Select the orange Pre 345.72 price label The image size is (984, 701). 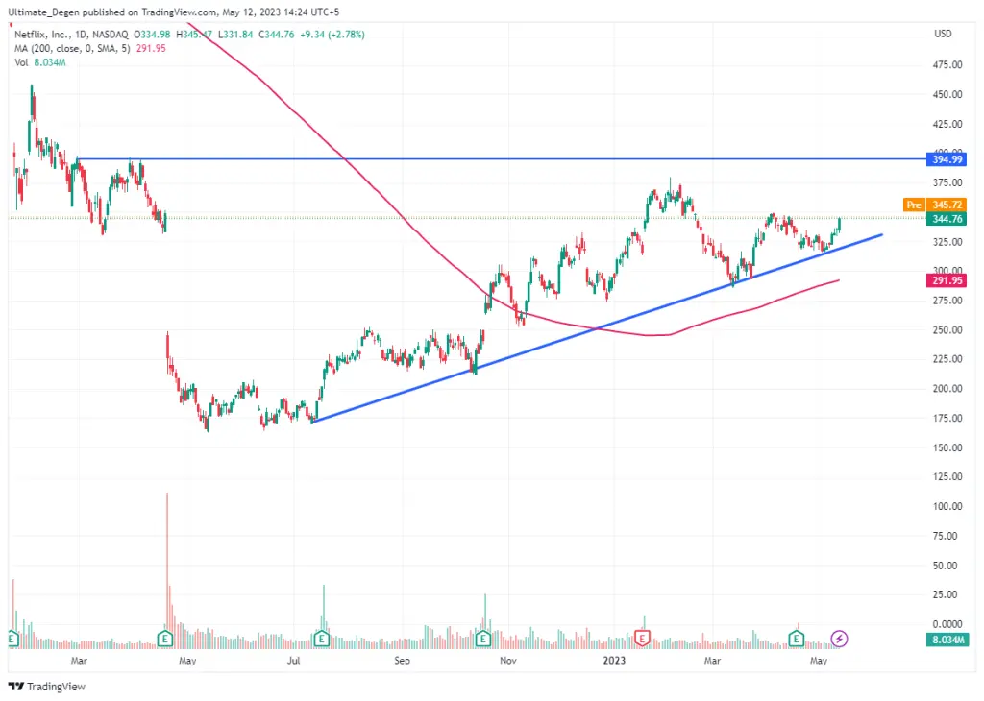(x=935, y=205)
